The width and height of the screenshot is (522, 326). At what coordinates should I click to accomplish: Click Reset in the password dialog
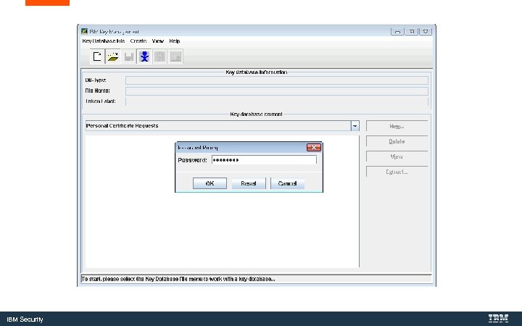(x=249, y=183)
